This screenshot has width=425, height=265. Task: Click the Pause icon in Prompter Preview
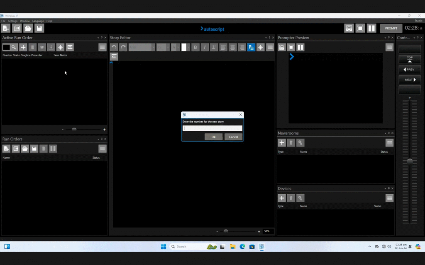(300, 47)
